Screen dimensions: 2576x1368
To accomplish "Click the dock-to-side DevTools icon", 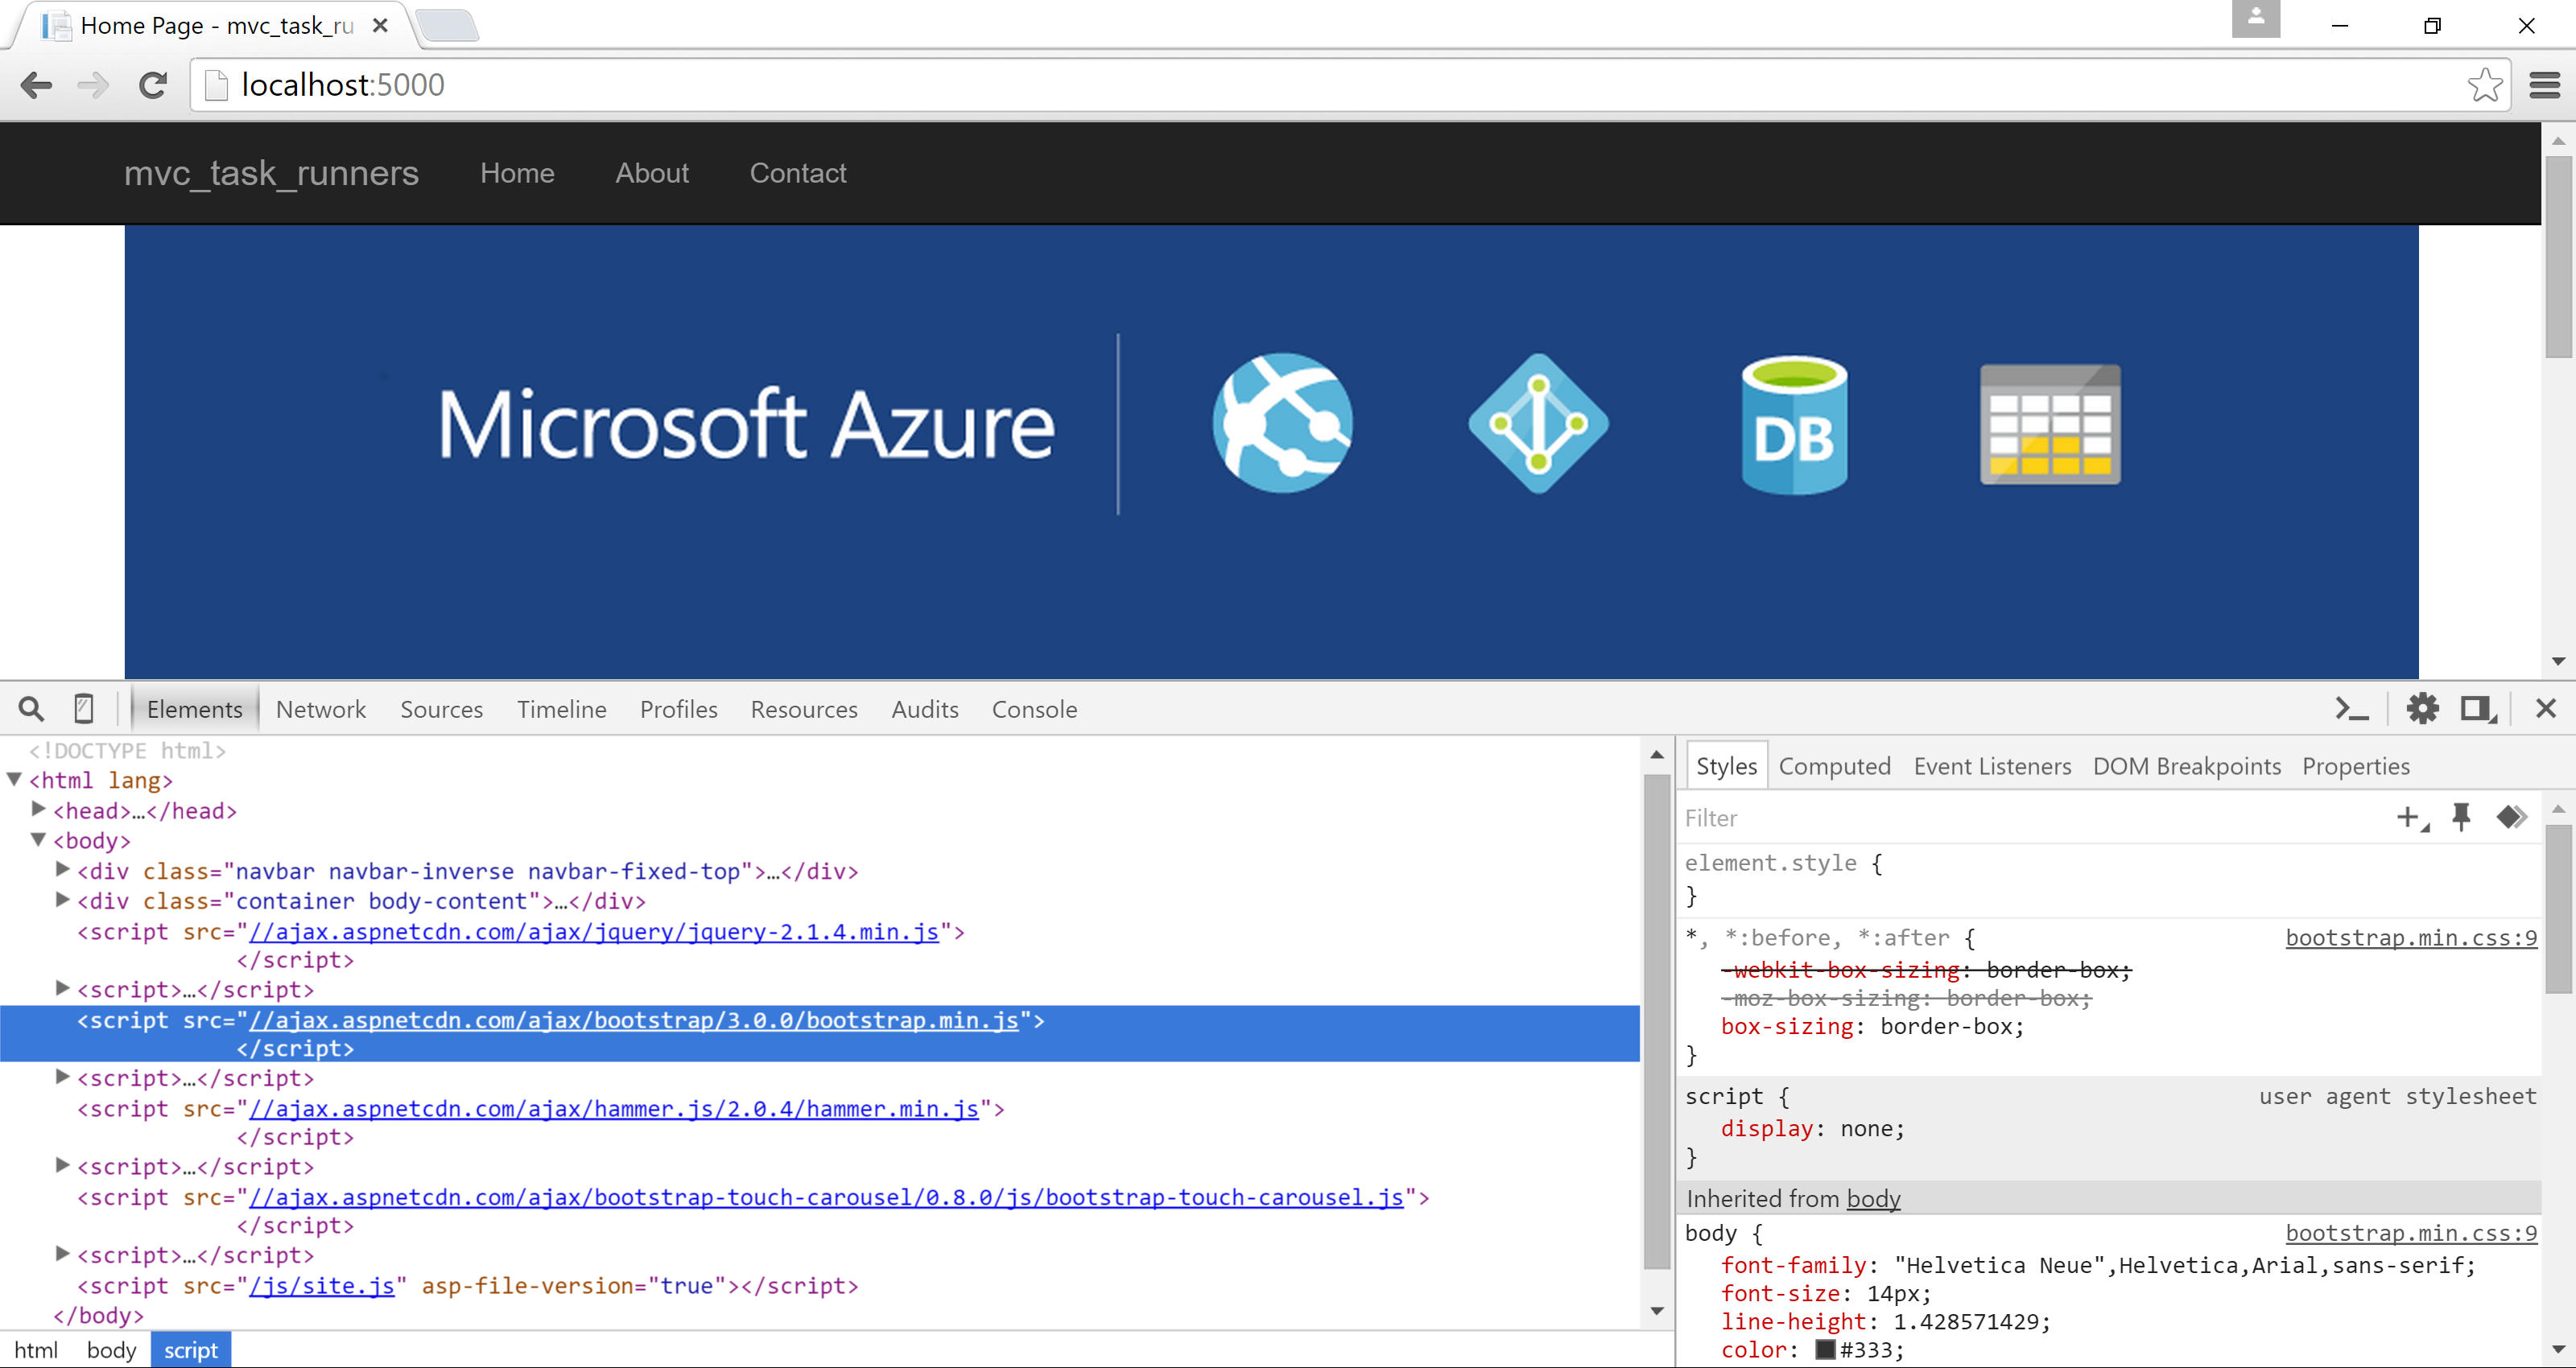I will point(2478,709).
